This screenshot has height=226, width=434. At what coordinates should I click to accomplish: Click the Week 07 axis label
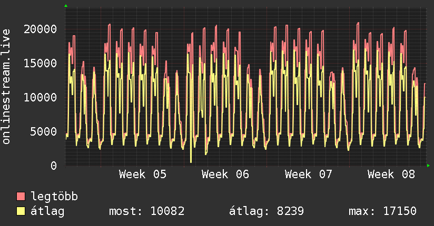[308, 174]
